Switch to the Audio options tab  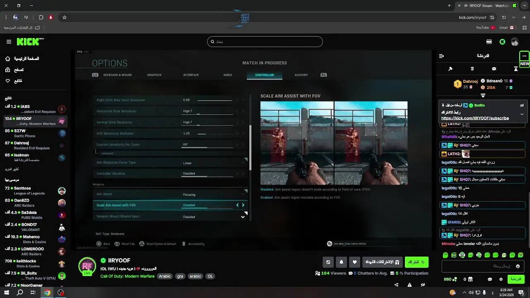[228, 75]
